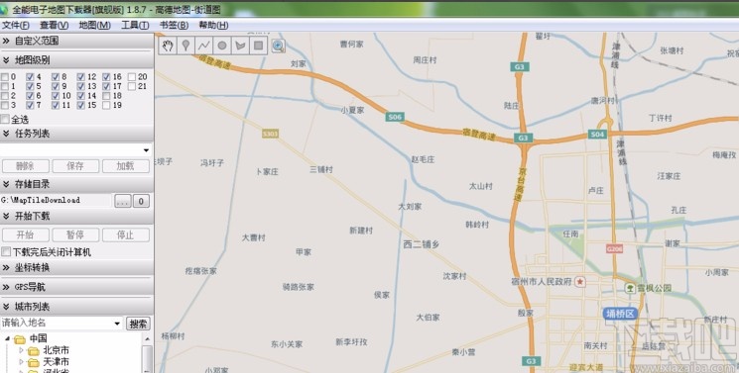The width and height of the screenshot is (739, 373).
Task: Click the city list scrollbar up arrow
Action: coord(147,339)
